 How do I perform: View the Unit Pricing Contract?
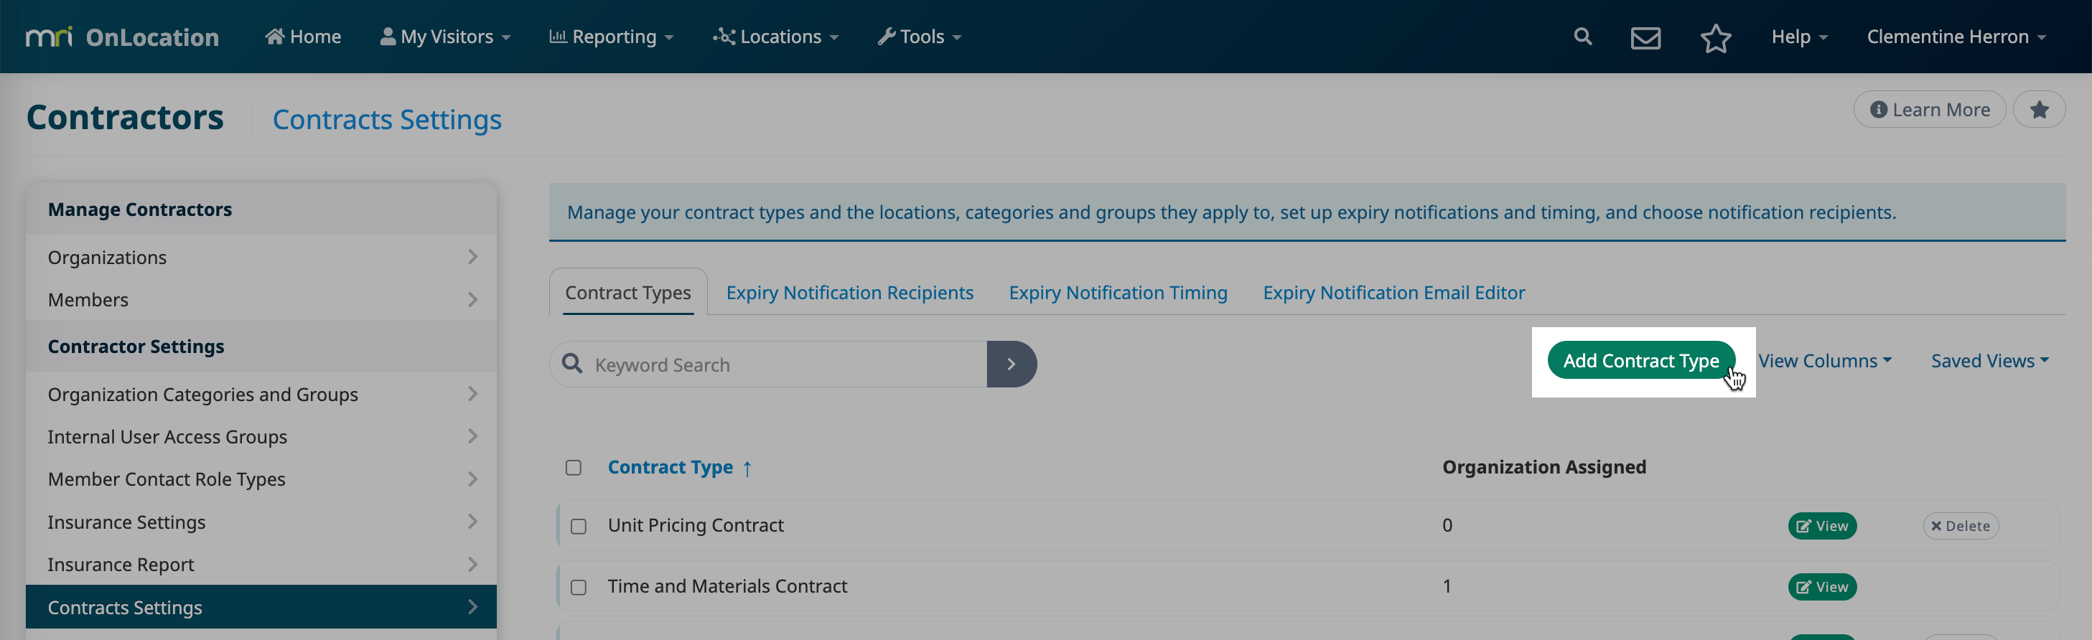click(1821, 526)
